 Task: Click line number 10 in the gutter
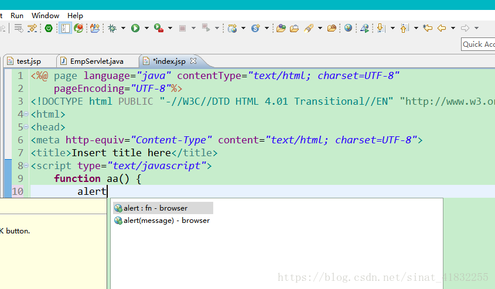coord(18,191)
